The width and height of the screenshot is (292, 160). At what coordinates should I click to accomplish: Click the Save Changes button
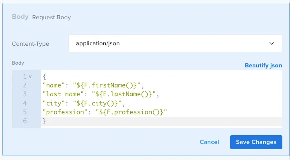(256, 142)
